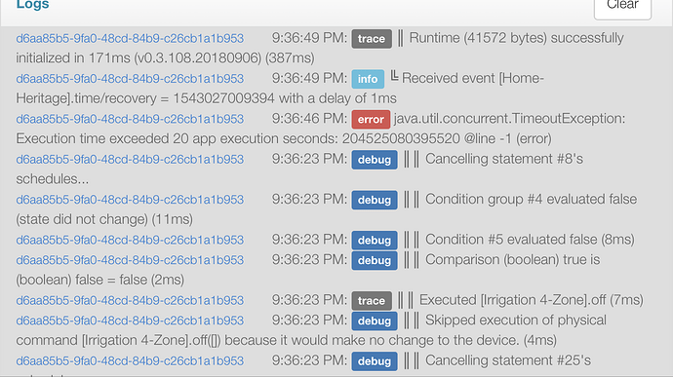
Task: Open the ID link on the info log entry
Action: pos(130,79)
